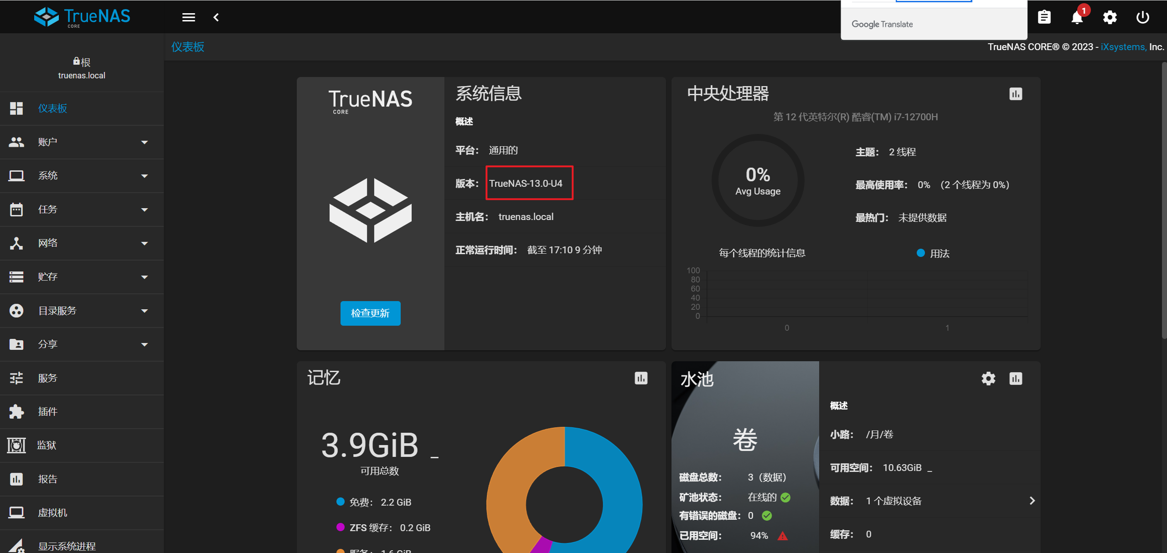Collapse the sidebar with the back chevron
The image size is (1167, 553).
point(216,18)
